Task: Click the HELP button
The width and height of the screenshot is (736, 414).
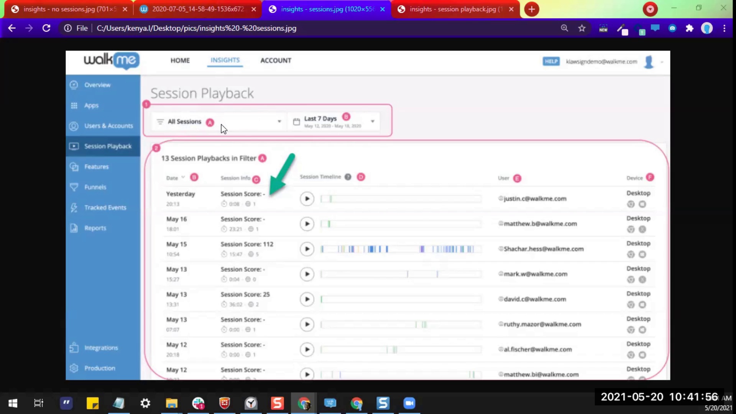Action: coord(551,61)
